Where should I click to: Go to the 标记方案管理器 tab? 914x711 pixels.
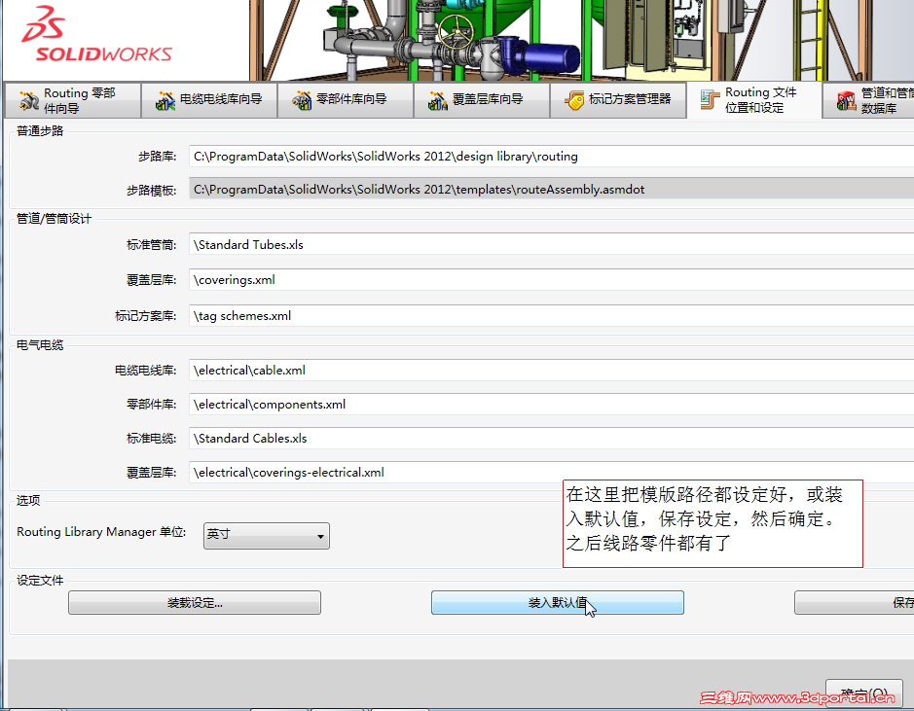[x=618, y=101]
